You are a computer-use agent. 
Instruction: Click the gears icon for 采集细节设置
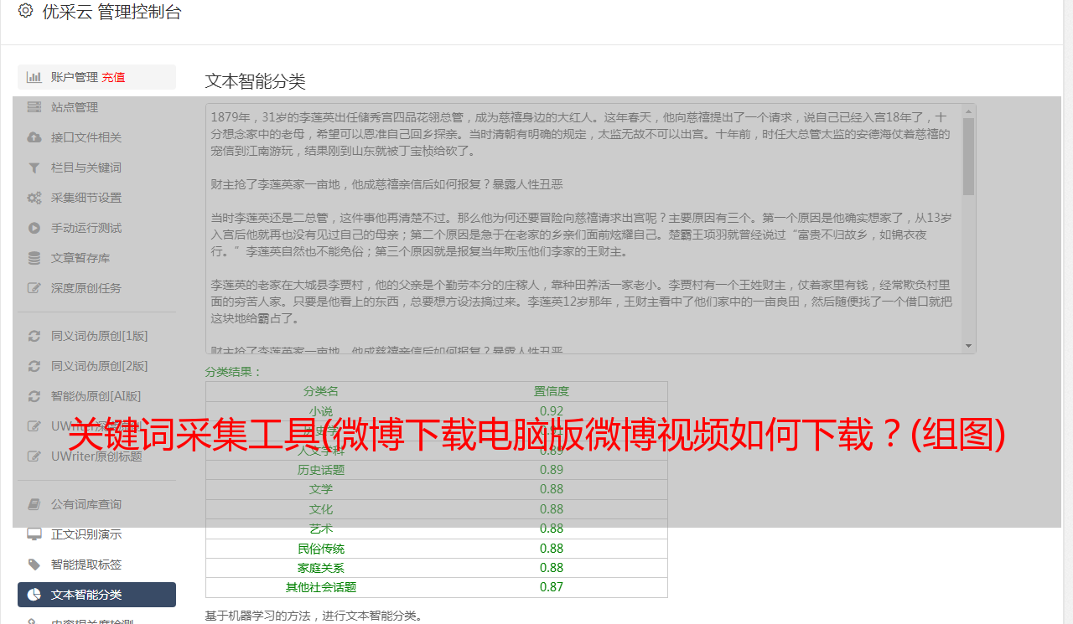coord(34,198)
